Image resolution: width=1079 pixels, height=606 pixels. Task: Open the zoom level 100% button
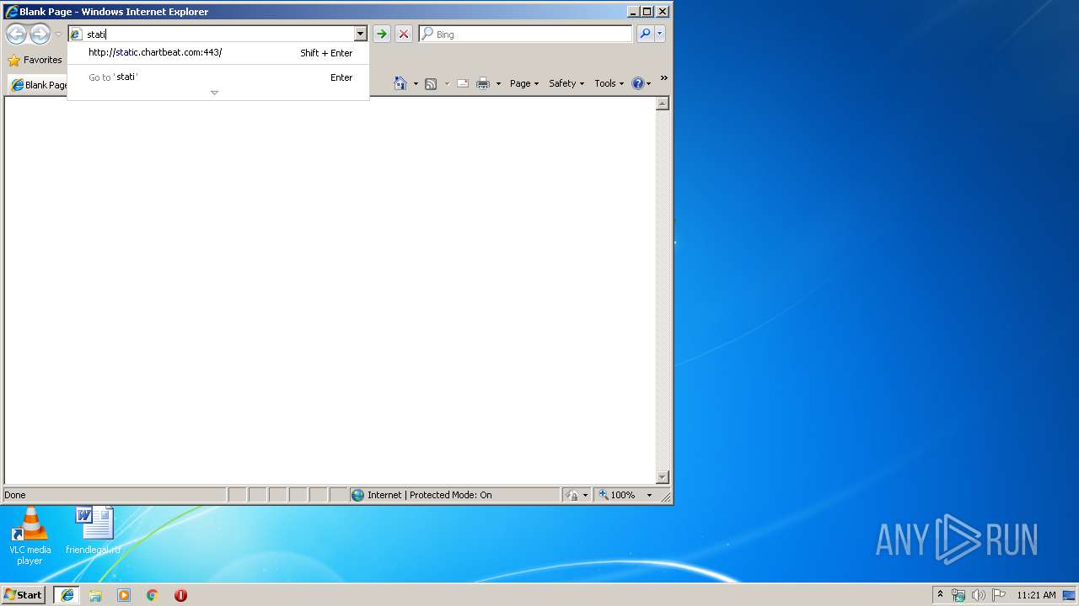[x=616, y=495]
